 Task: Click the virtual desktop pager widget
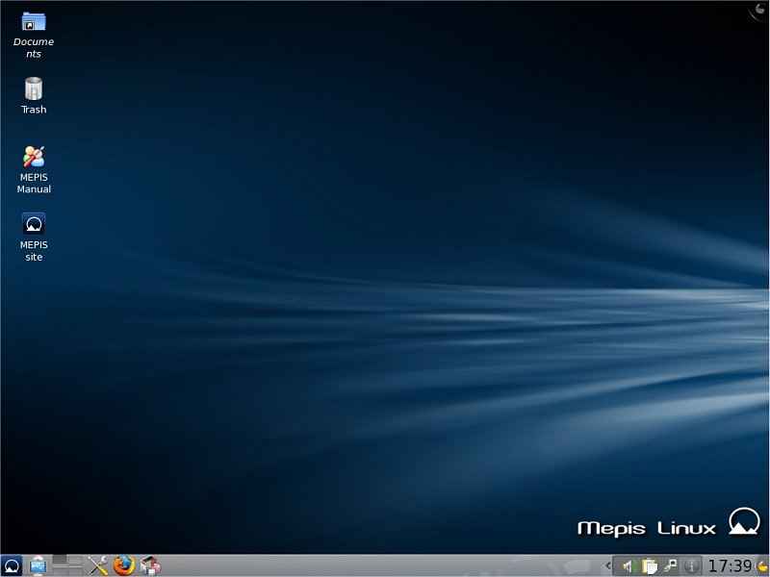67,565
